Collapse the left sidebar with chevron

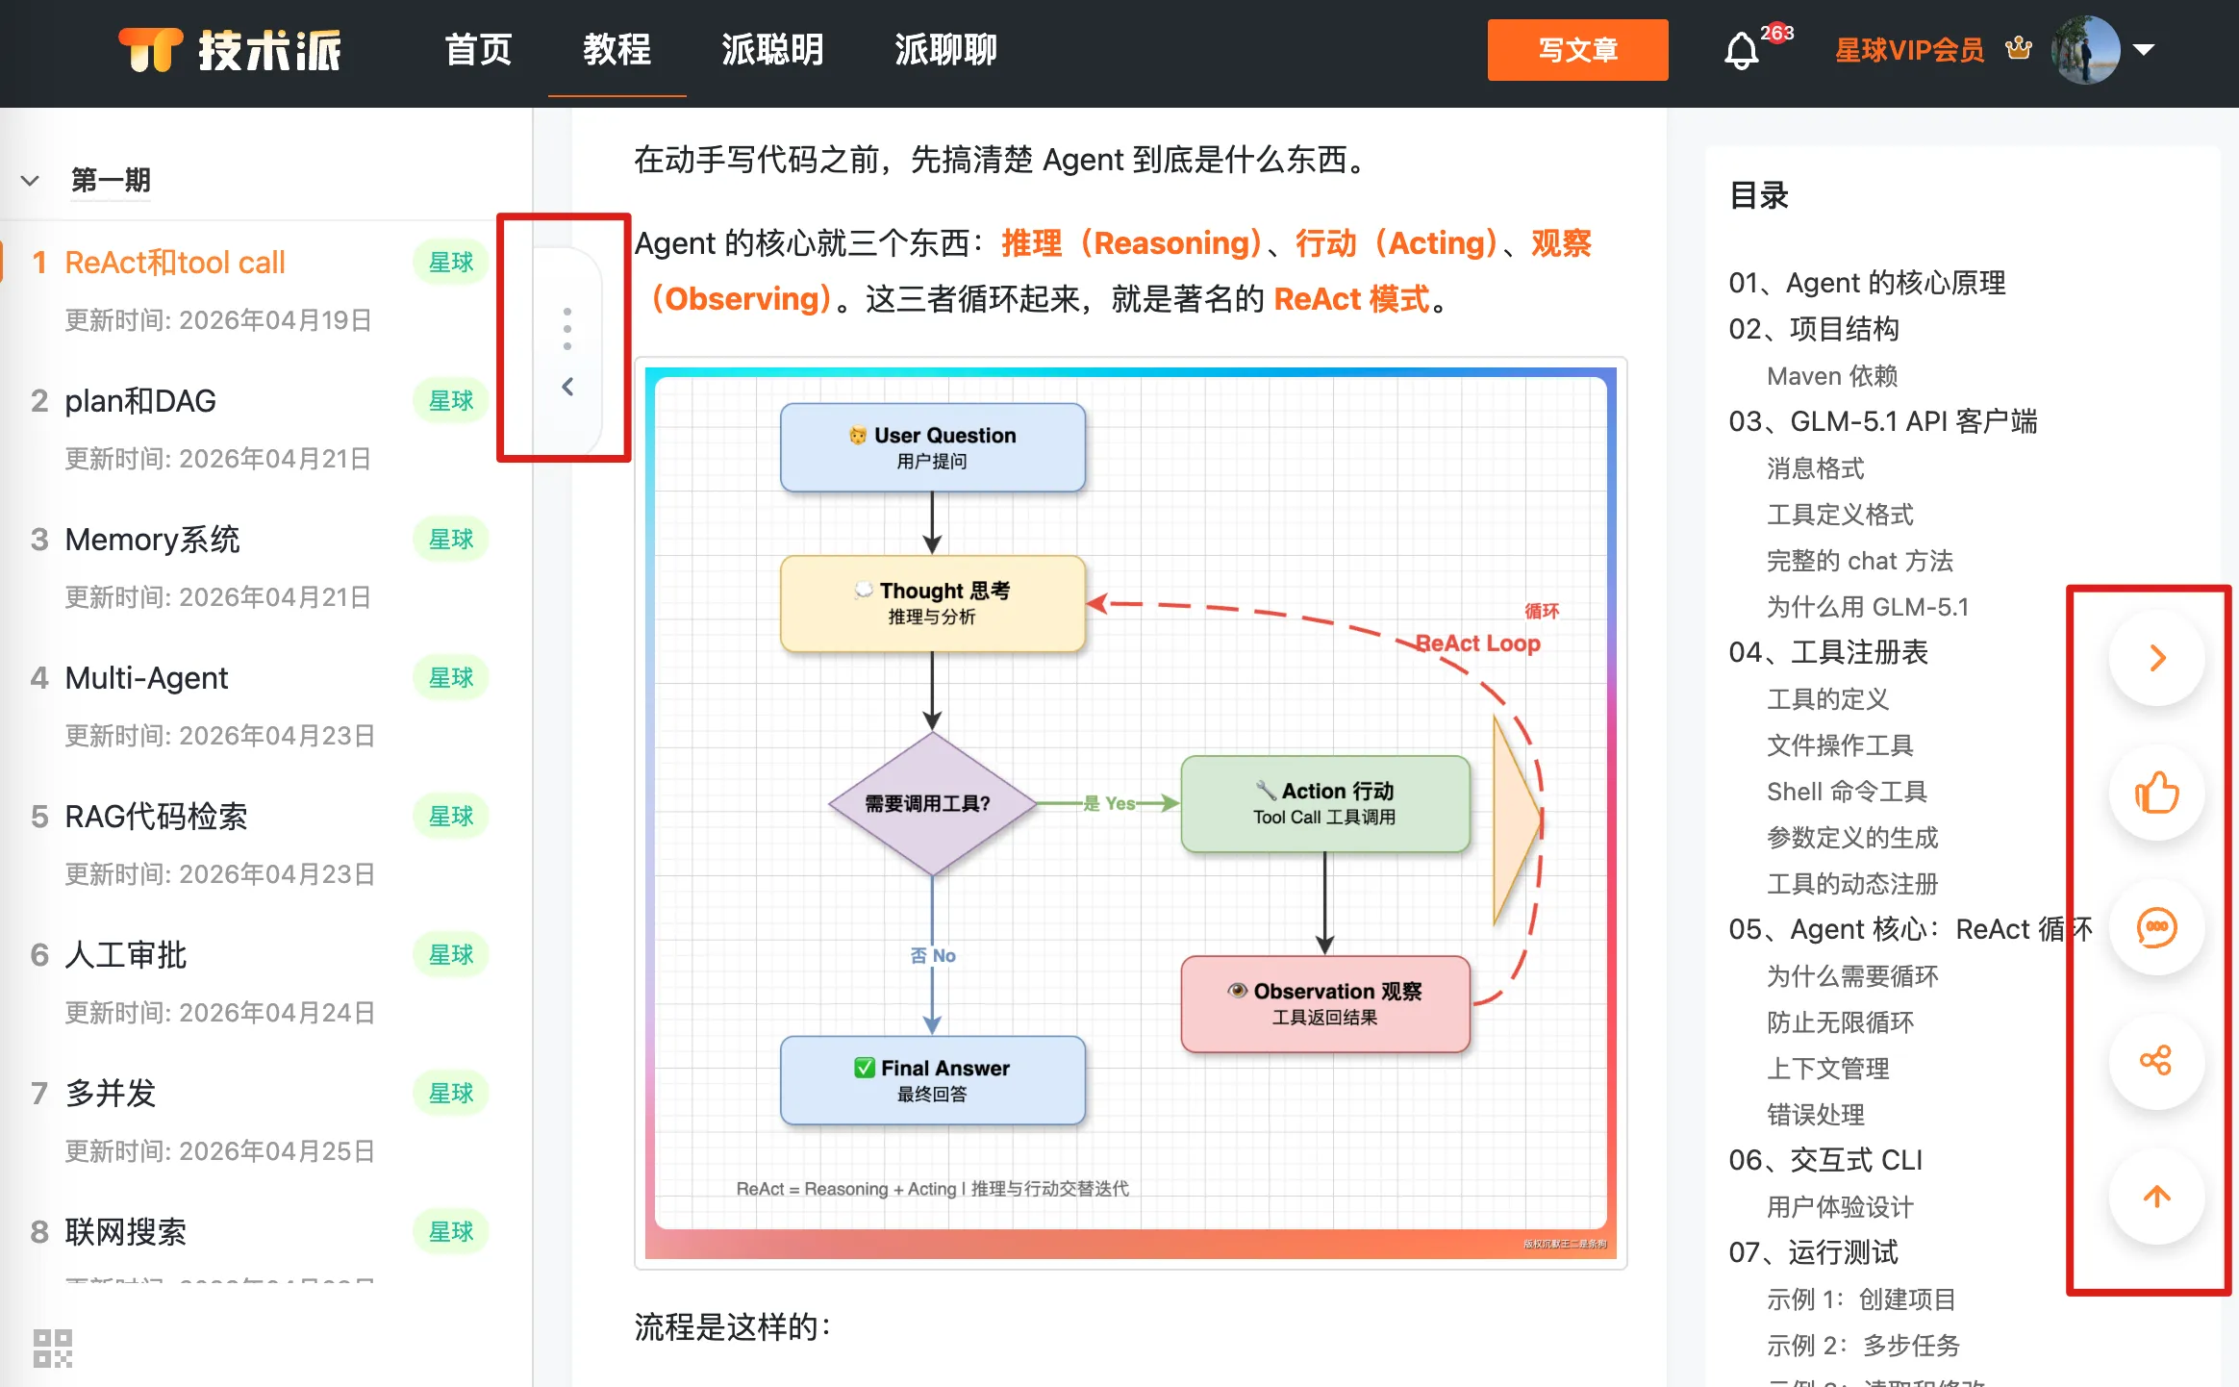coord(567,386)
